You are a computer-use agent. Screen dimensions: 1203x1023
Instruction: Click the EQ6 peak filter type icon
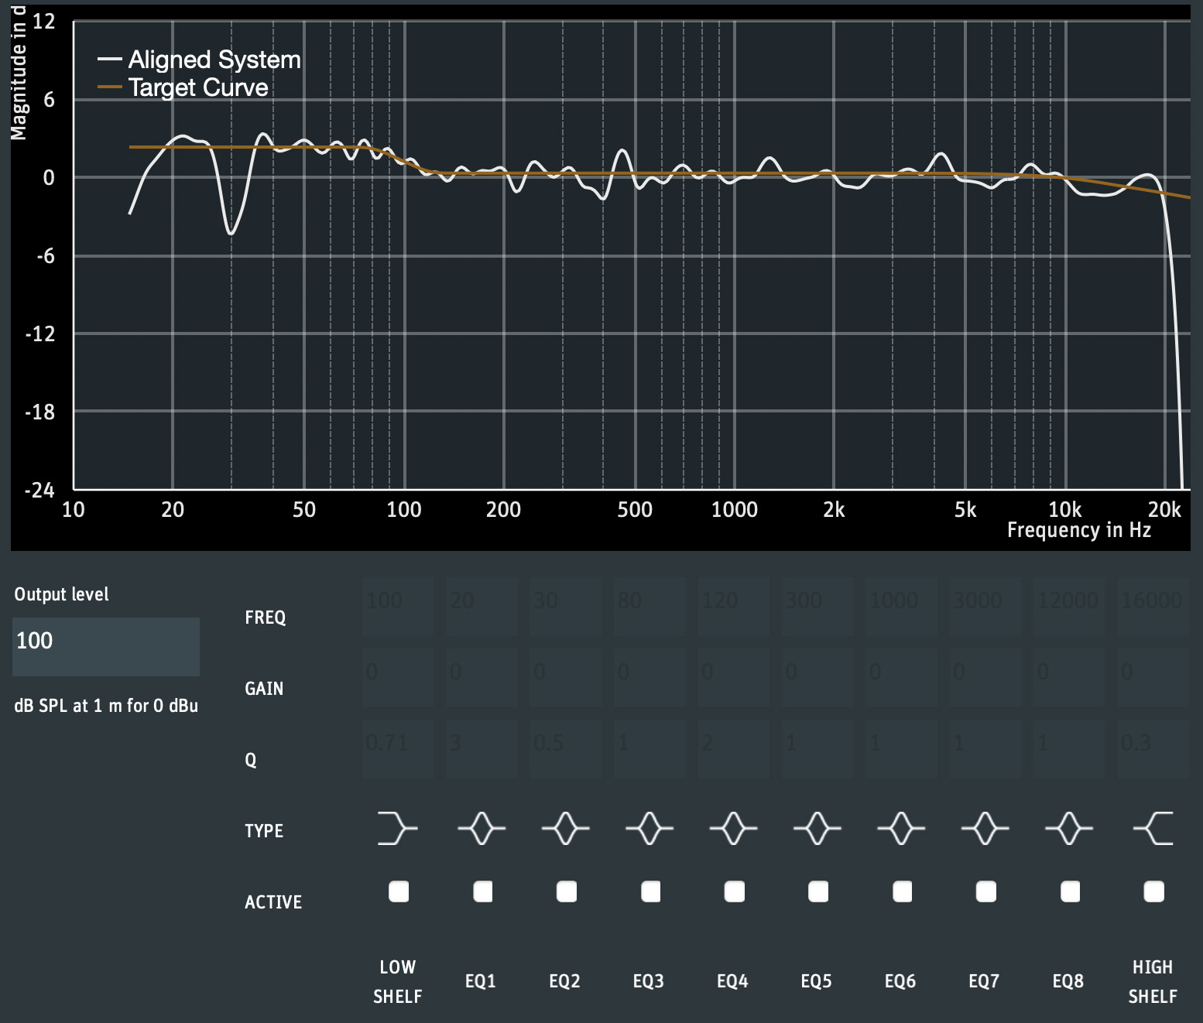tap(901, 828)
